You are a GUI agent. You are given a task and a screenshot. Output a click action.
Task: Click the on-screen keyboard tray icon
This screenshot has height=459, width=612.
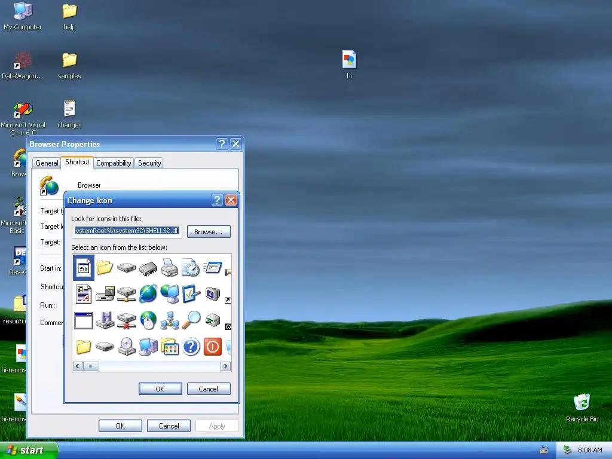click(544, 451)
